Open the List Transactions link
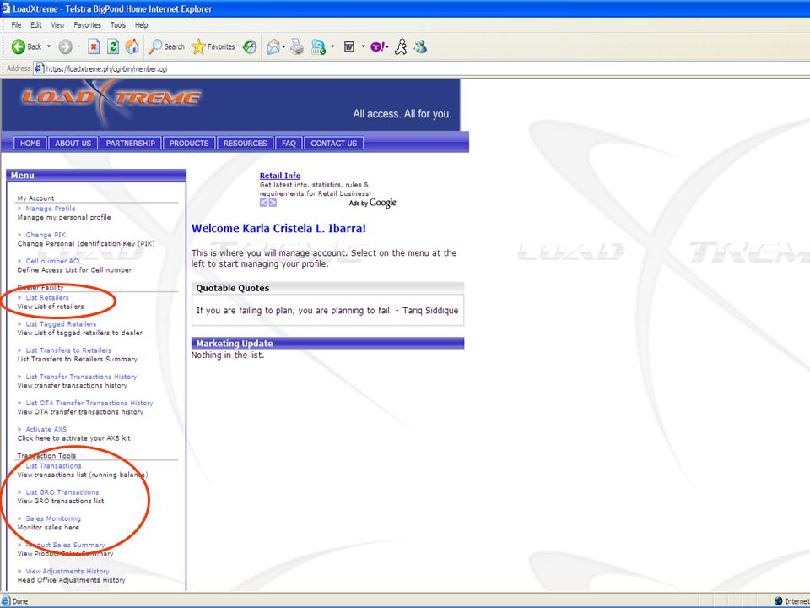This screenshot has width=810, height=608. [54, 466]
